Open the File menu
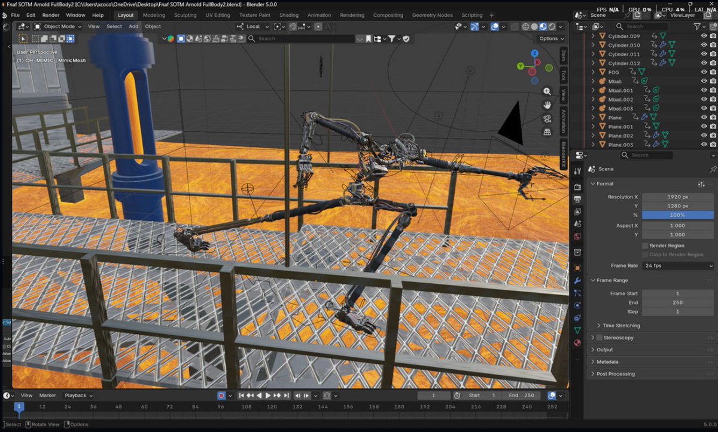Screen dimensions: 718x432 tap(15, 15)
